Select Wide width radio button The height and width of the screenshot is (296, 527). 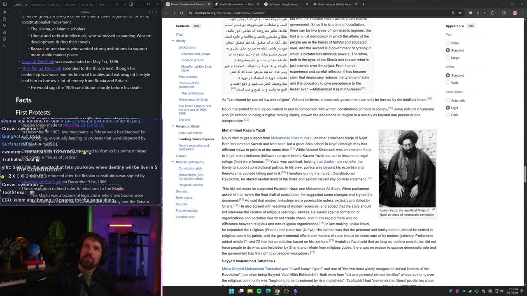click(x=448, y=83)
